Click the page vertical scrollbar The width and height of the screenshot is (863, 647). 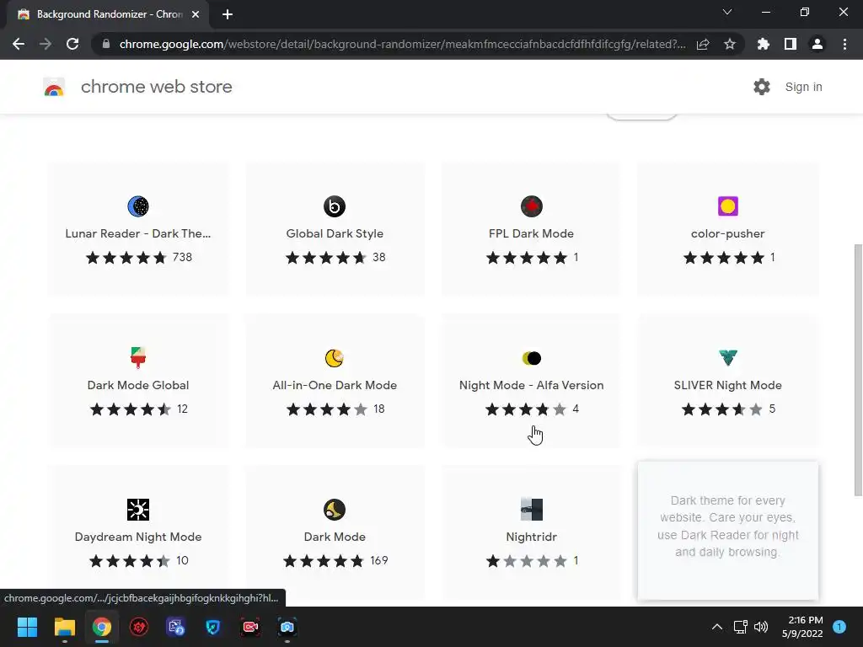(858, 370)
